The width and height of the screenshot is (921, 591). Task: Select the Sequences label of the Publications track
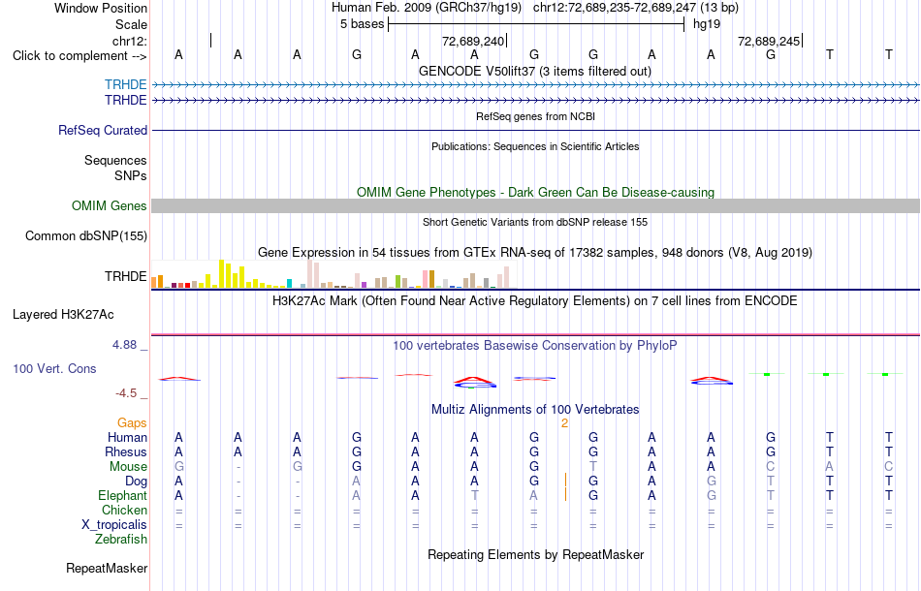pyautogui.click(x=115, y=160)
